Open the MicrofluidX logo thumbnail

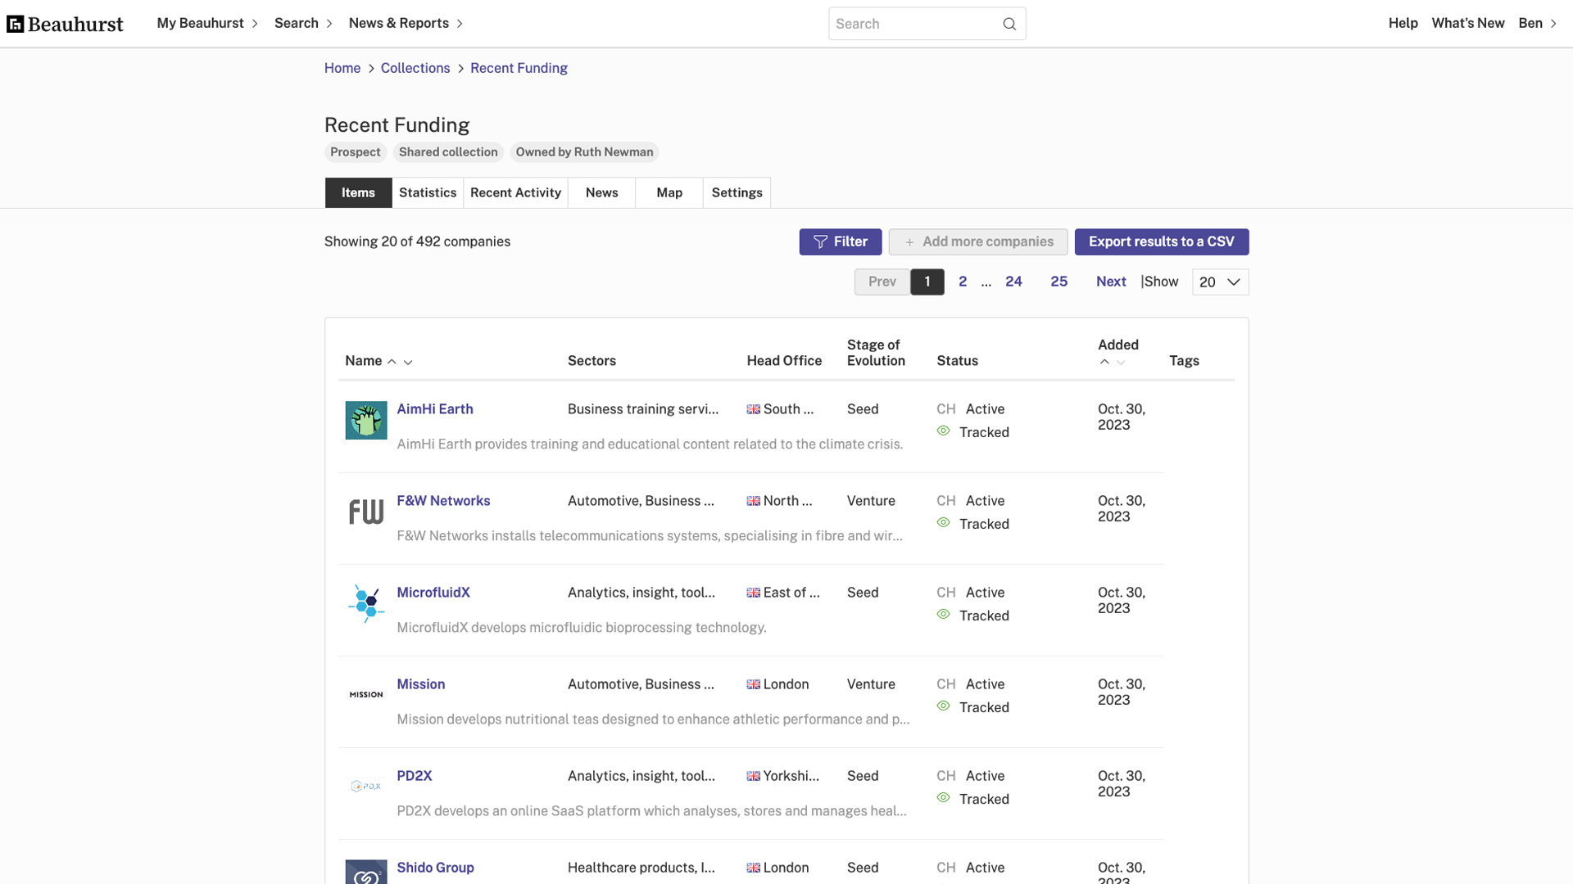coord(366,603)
